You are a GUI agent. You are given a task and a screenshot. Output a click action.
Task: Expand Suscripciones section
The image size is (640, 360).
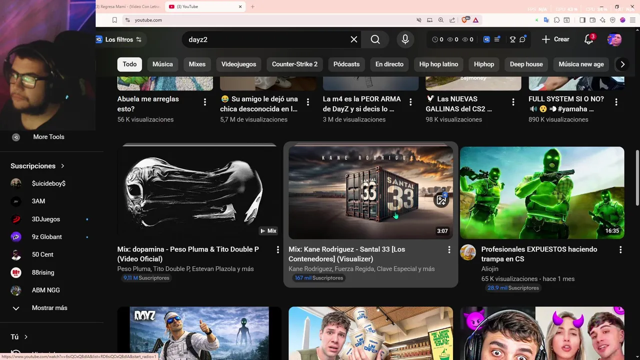(38, 166)
